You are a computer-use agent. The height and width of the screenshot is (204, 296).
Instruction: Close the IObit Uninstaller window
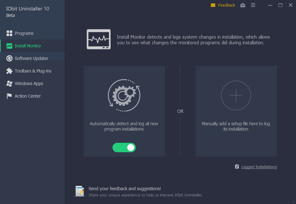click(x=291, y=5)
